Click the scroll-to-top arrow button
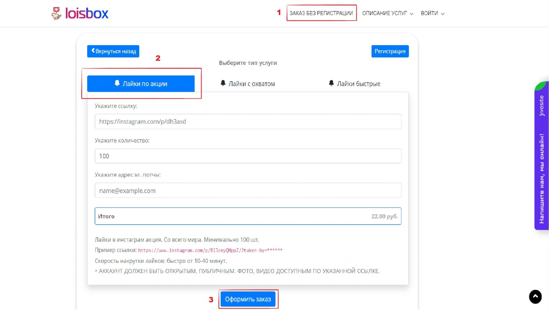Image resolution: width=549 pixels, height=316 pixels. coord(535,297)
